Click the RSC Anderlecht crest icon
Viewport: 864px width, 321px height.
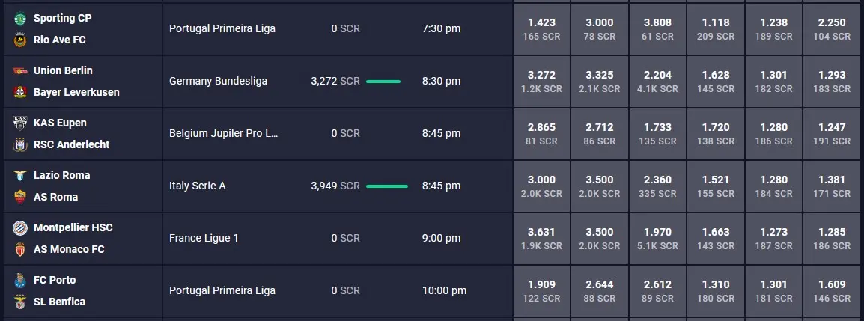pyautogui.click(x=19, y=144)
